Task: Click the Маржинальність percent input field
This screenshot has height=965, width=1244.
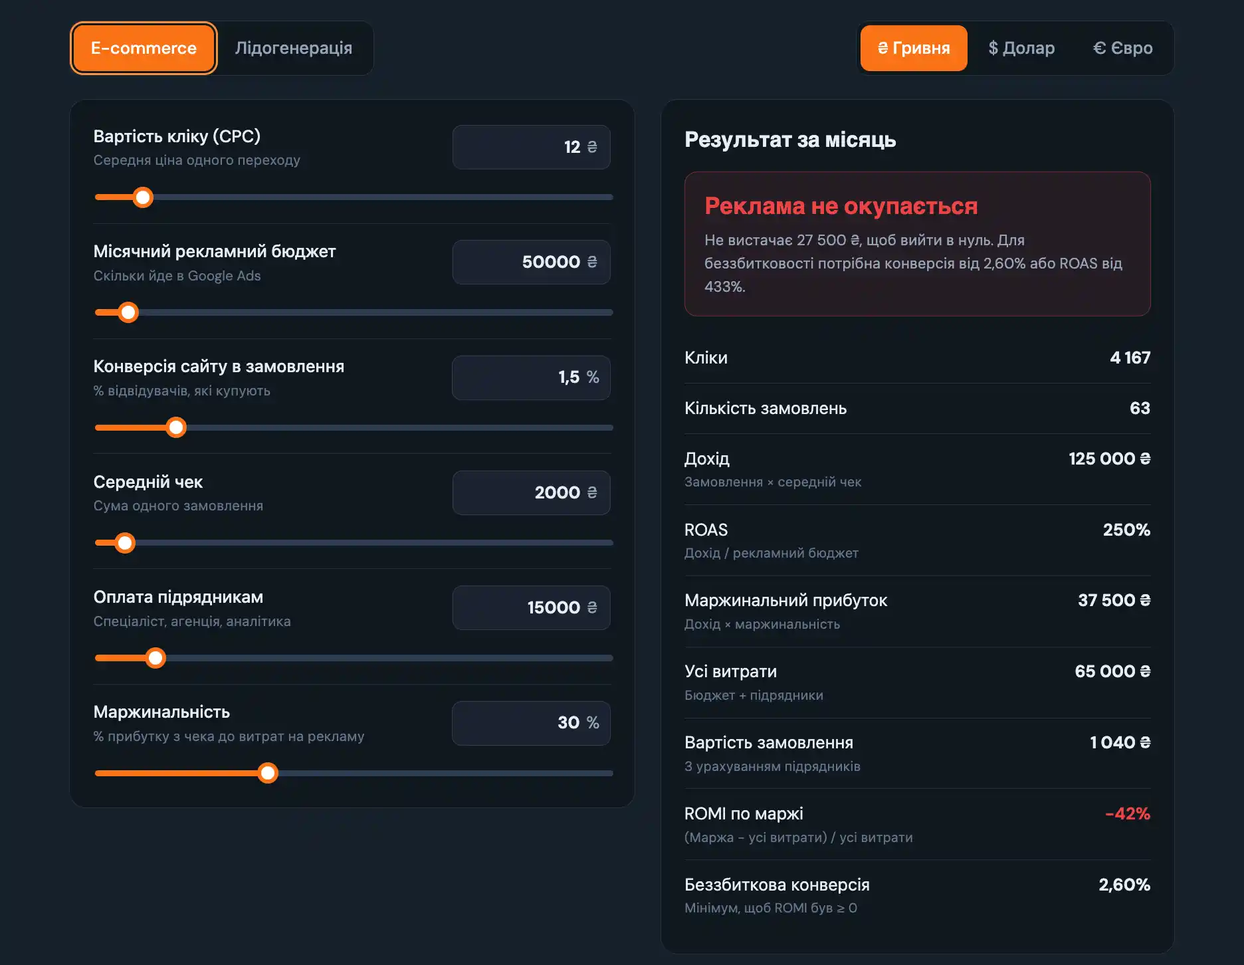Action: [x=531, y=723]
